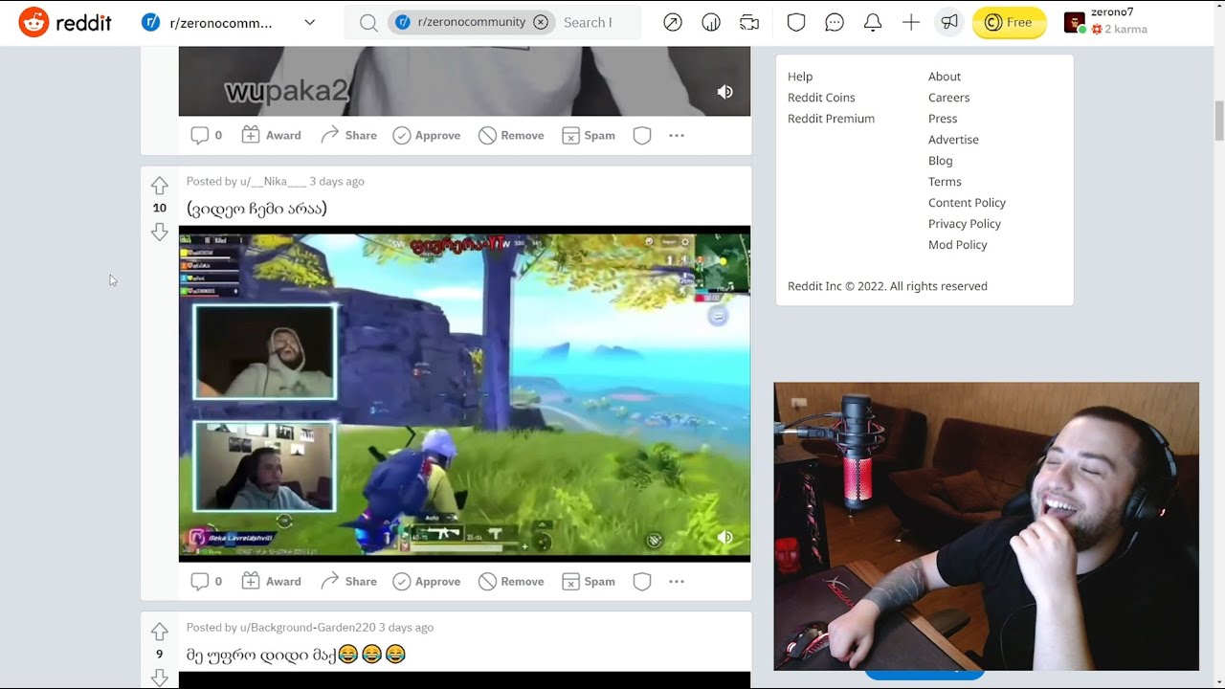
Task: Open the Mod Policy footer link
Action: (x=957, y=245)
